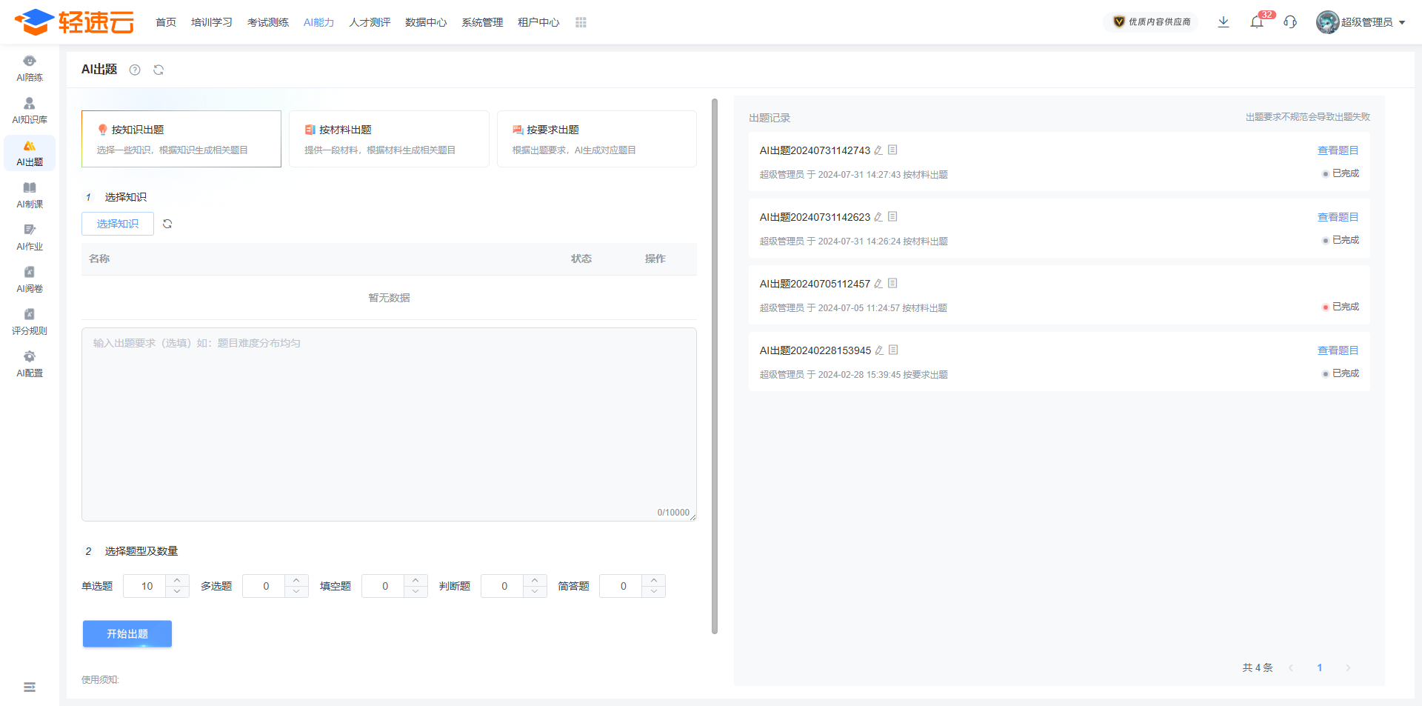This screenshot has width=1422, height=706.
Task: Click the 输入出题要求 text area
Action: [389, 424]
